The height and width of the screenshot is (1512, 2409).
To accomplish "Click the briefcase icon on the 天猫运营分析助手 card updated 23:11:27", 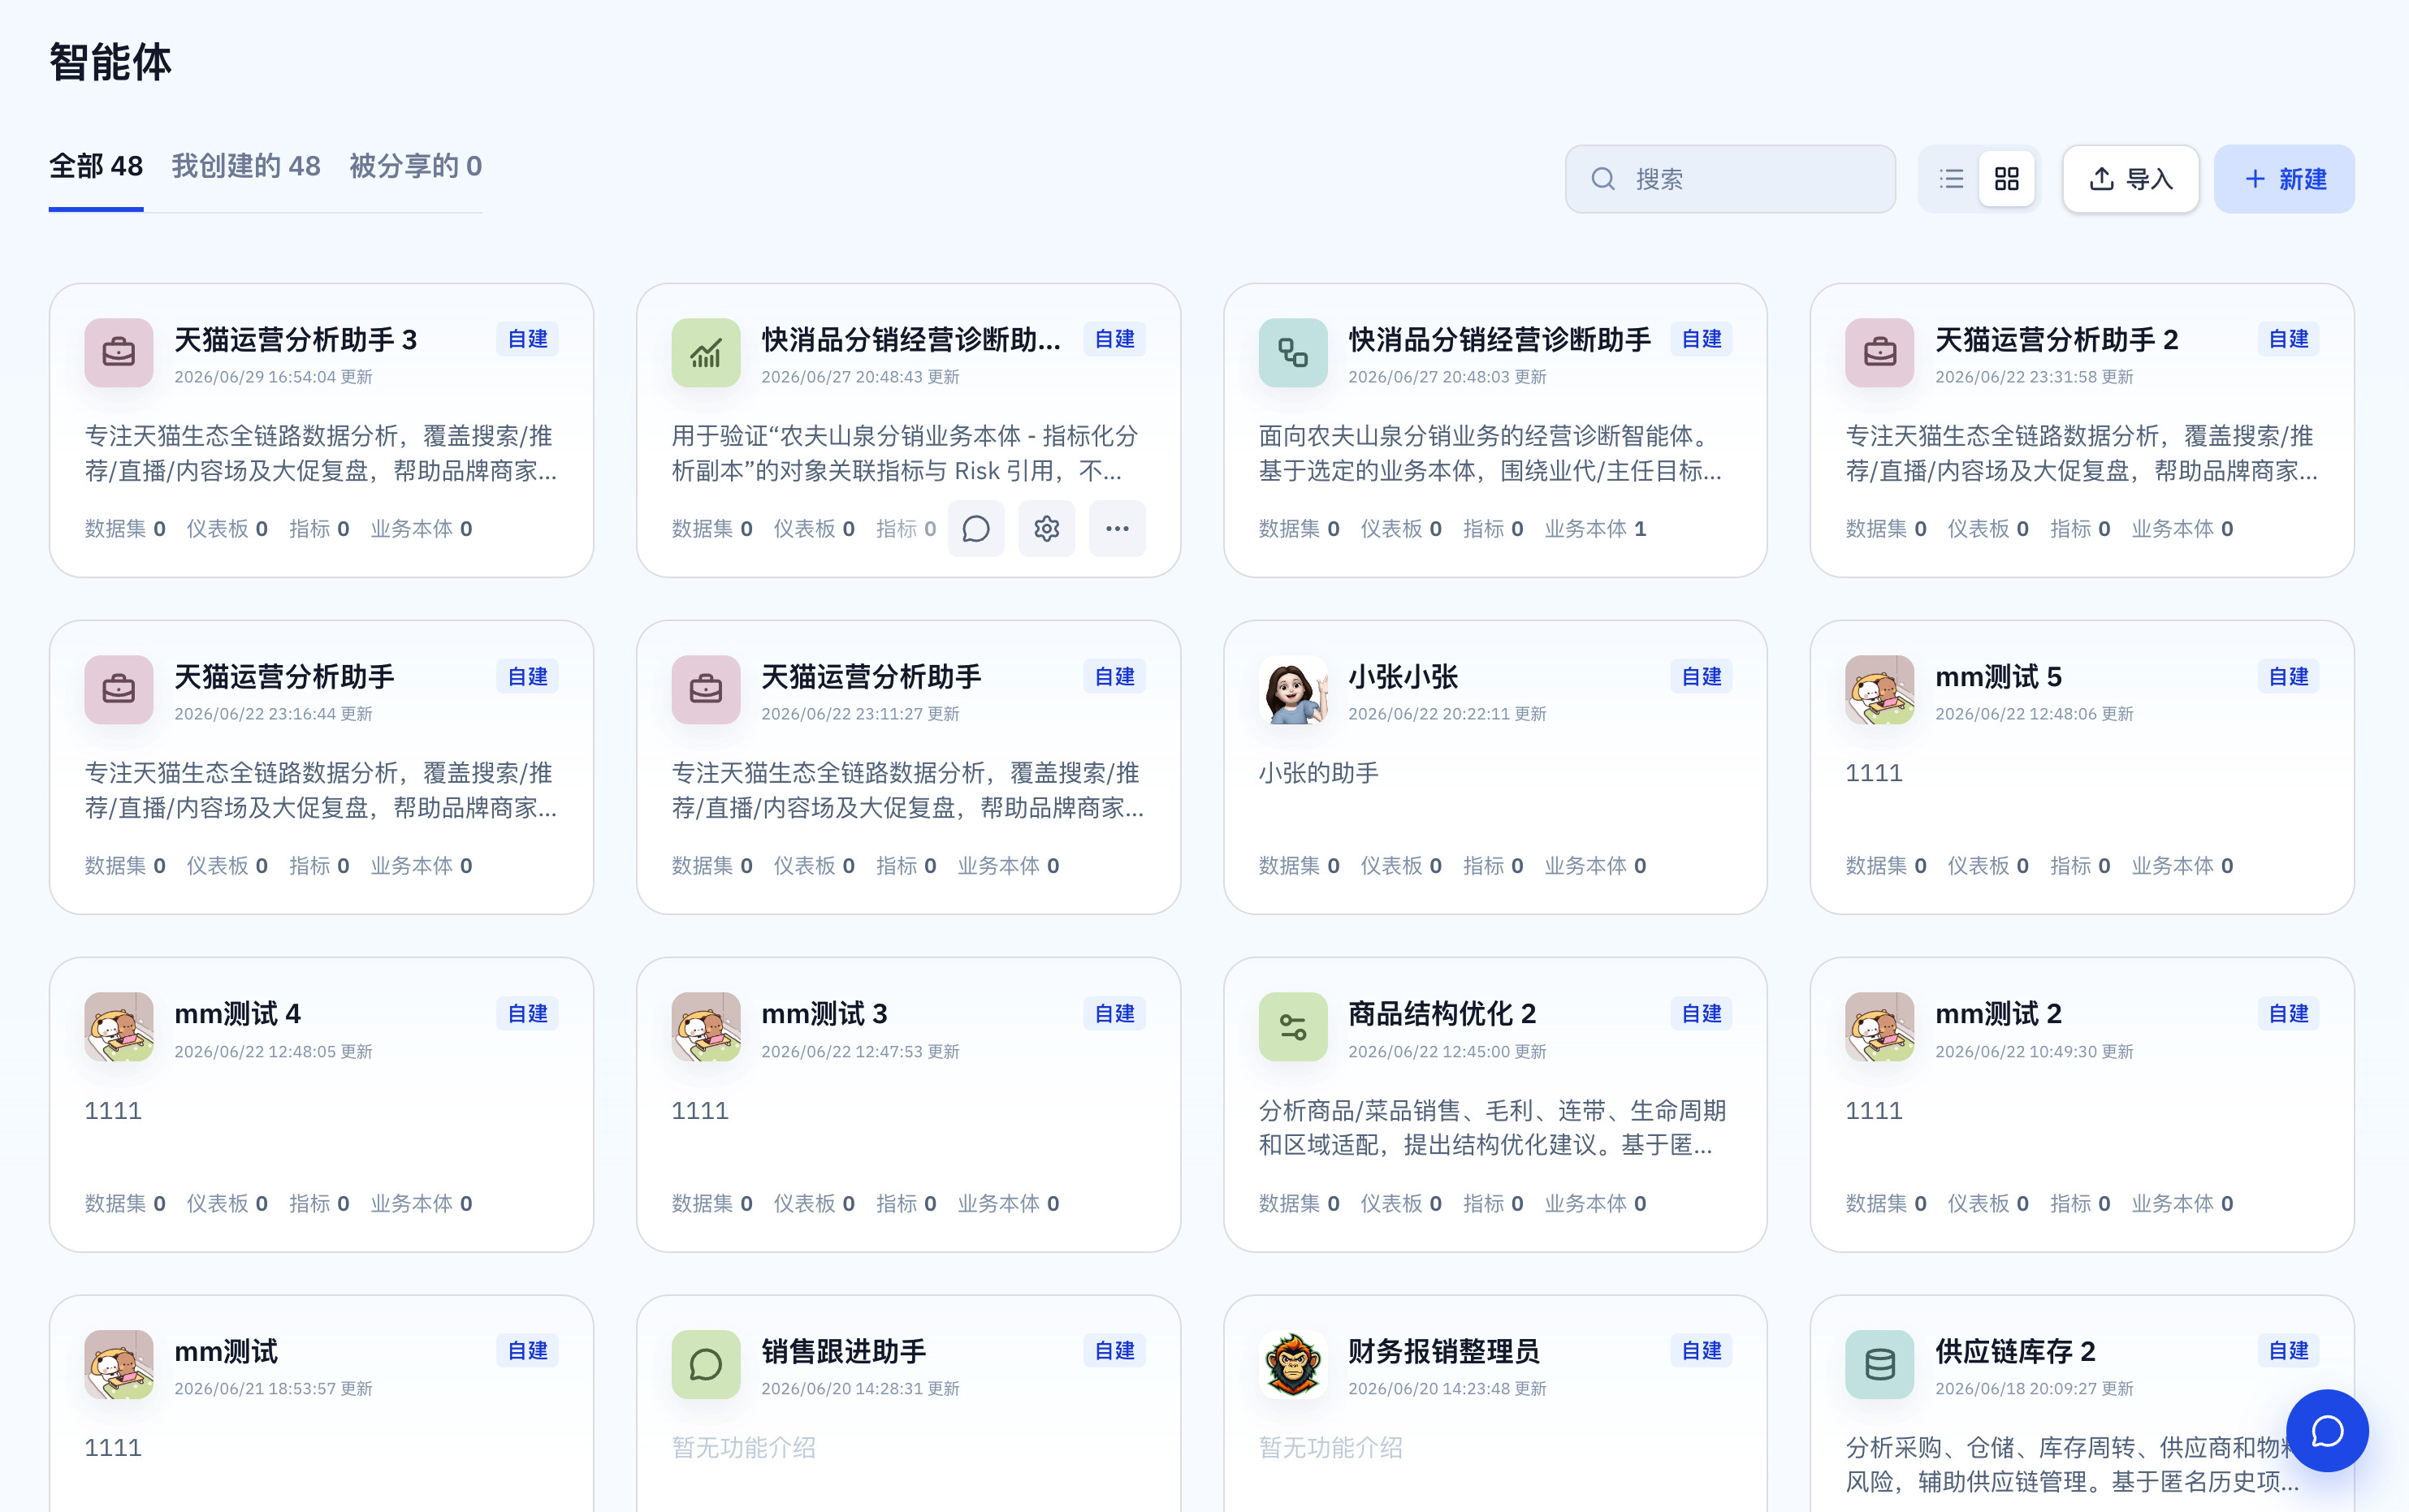I will point(706,690).
